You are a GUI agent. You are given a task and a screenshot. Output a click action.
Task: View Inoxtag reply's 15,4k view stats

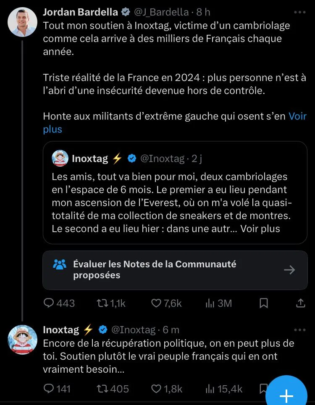tap(224, 389)
